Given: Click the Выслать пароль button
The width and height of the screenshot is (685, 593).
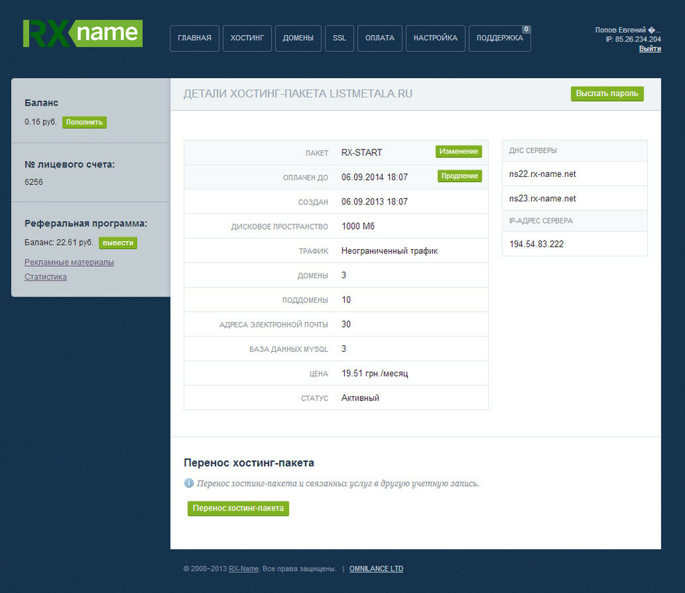Looking at the screenshot, I should tap(607, 93).
